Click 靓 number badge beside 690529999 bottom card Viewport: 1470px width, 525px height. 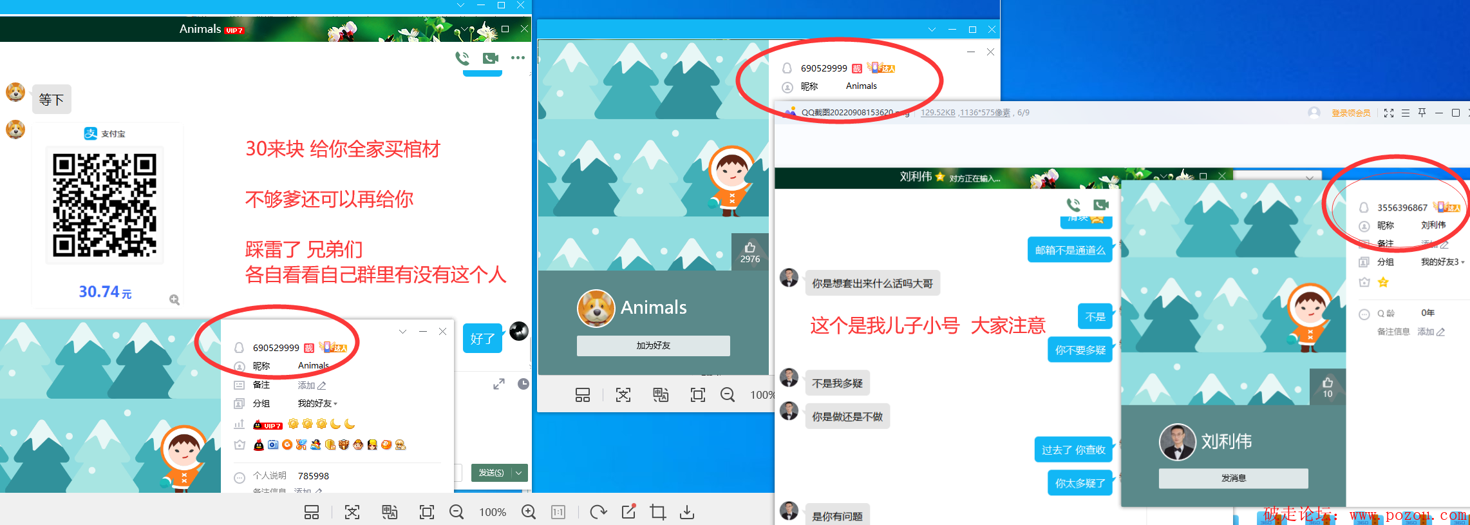click(x=309, y=348)
